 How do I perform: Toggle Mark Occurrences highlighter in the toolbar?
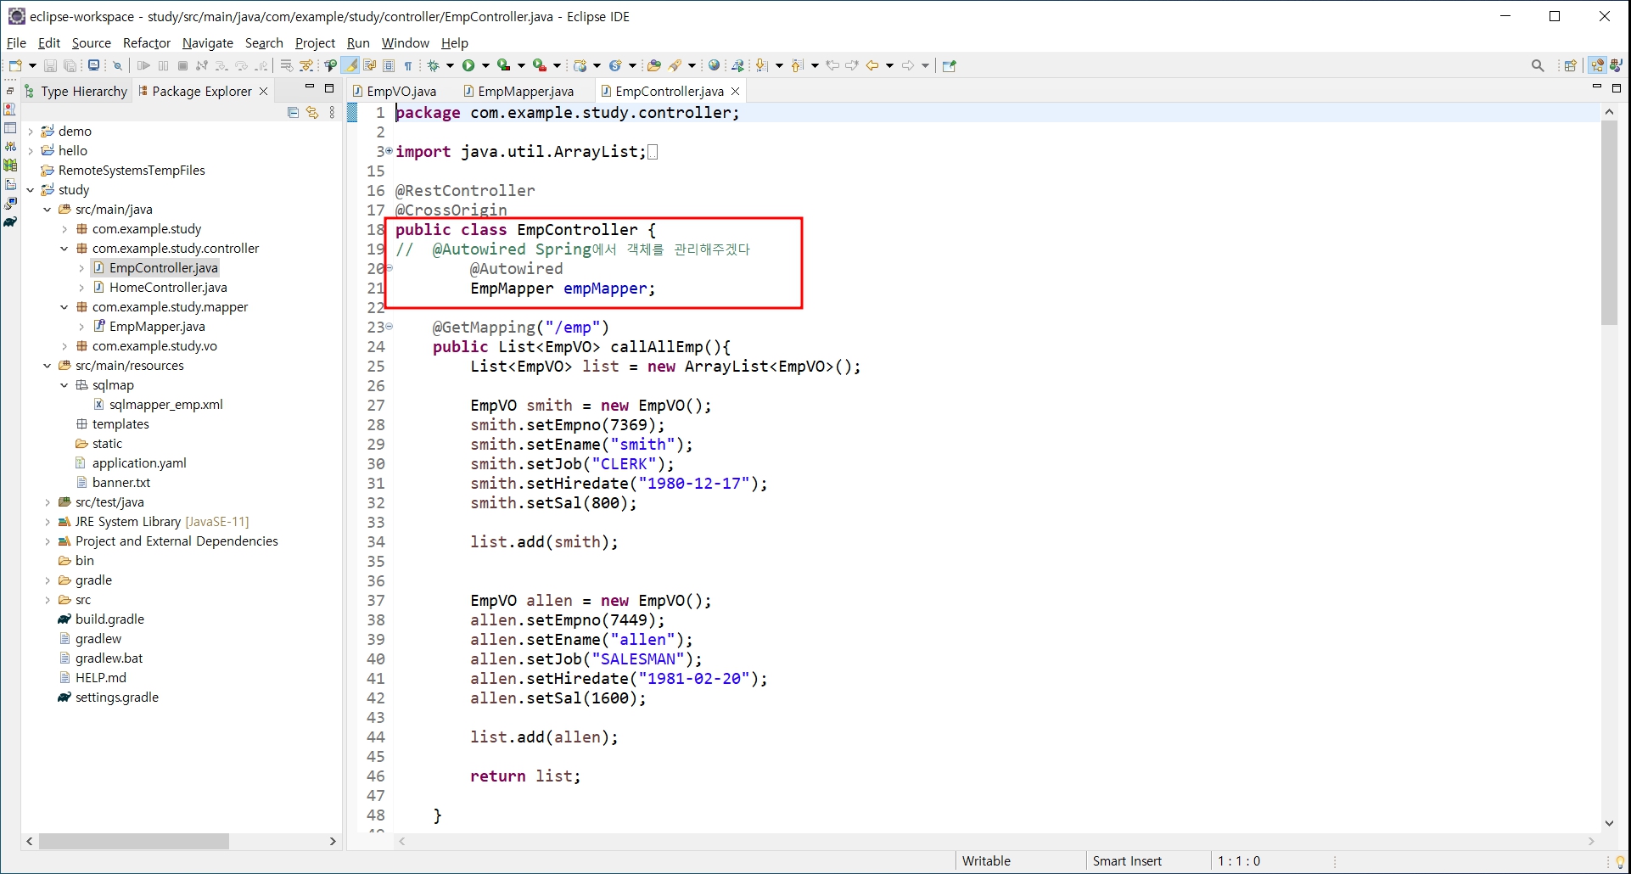click(350, 65)
